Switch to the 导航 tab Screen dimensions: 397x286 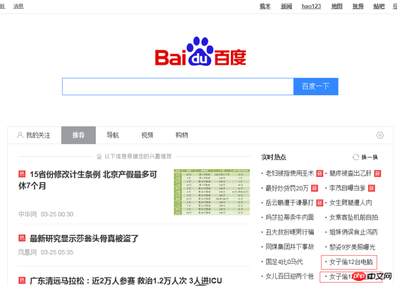pos(113,135)
